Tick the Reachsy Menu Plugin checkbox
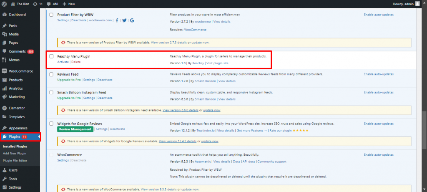This screenshot has height=192, width=427. [51, 56]
